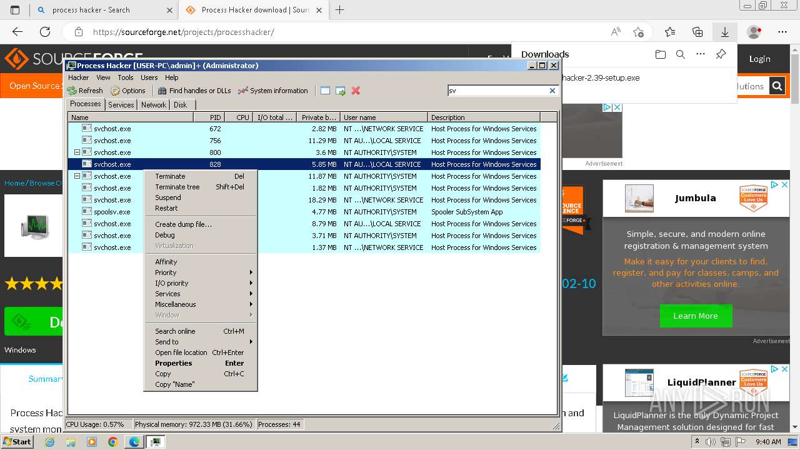Choose Terminate tree from context menu
Viewport: 800px width, 450px height.
(200, 187)
